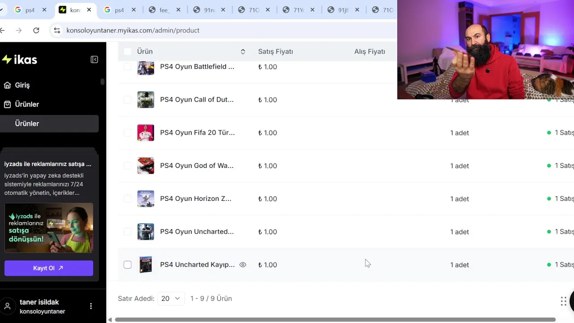Open PS4 Oyun Battlefield product link

pos(197,67)
